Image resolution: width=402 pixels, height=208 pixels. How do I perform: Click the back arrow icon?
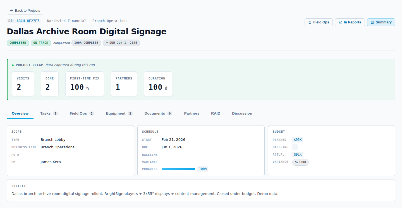[x=11, y=11]
